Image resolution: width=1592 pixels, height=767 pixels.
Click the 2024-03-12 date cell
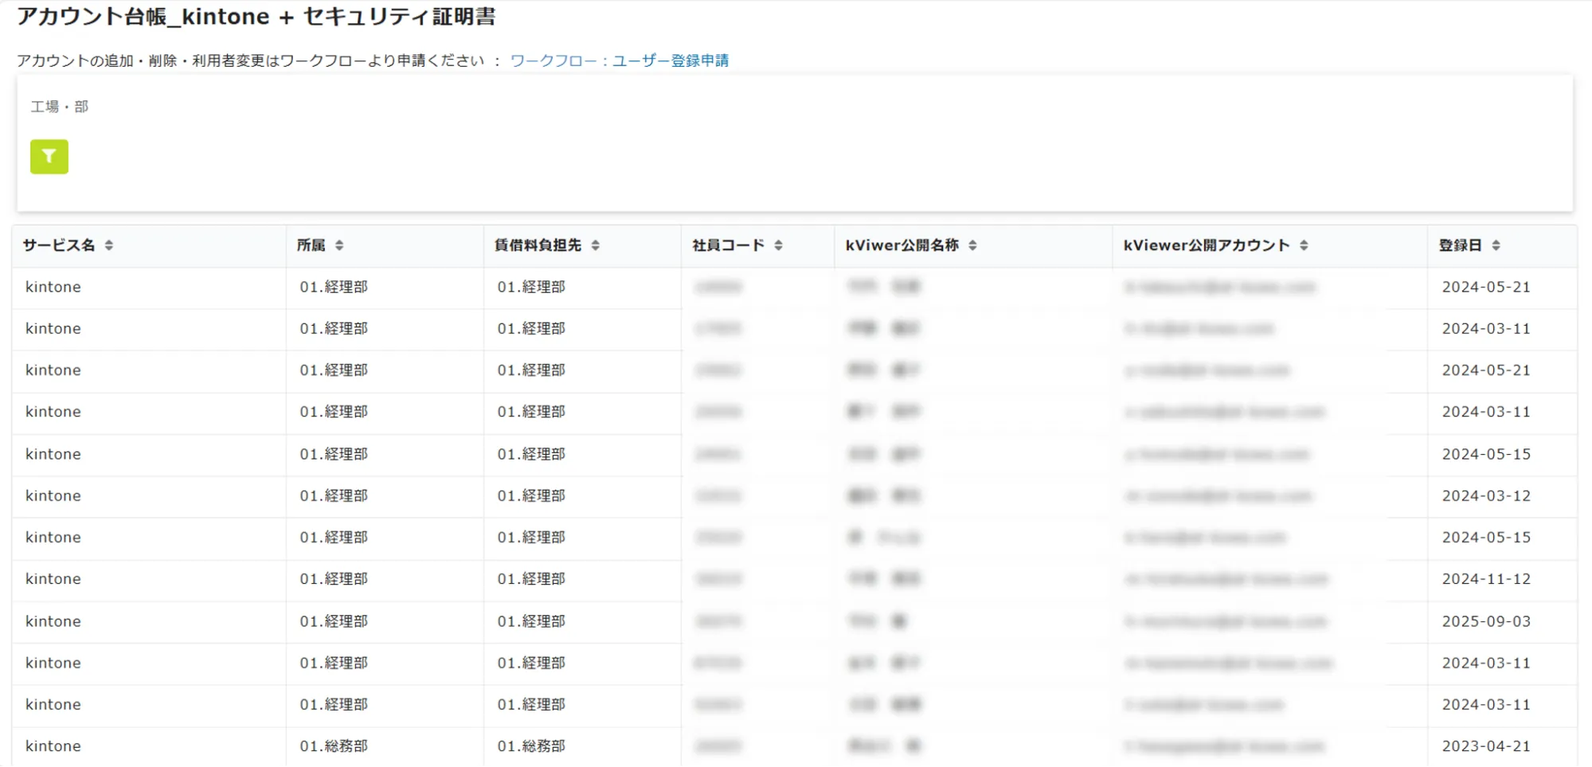click(x=1486, y=495)
